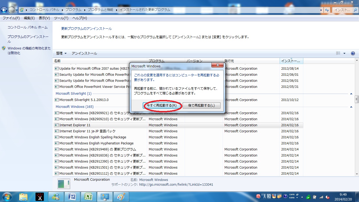
Task: Click プログラム breadcrumb in the address bar
Action: (74, 10)
